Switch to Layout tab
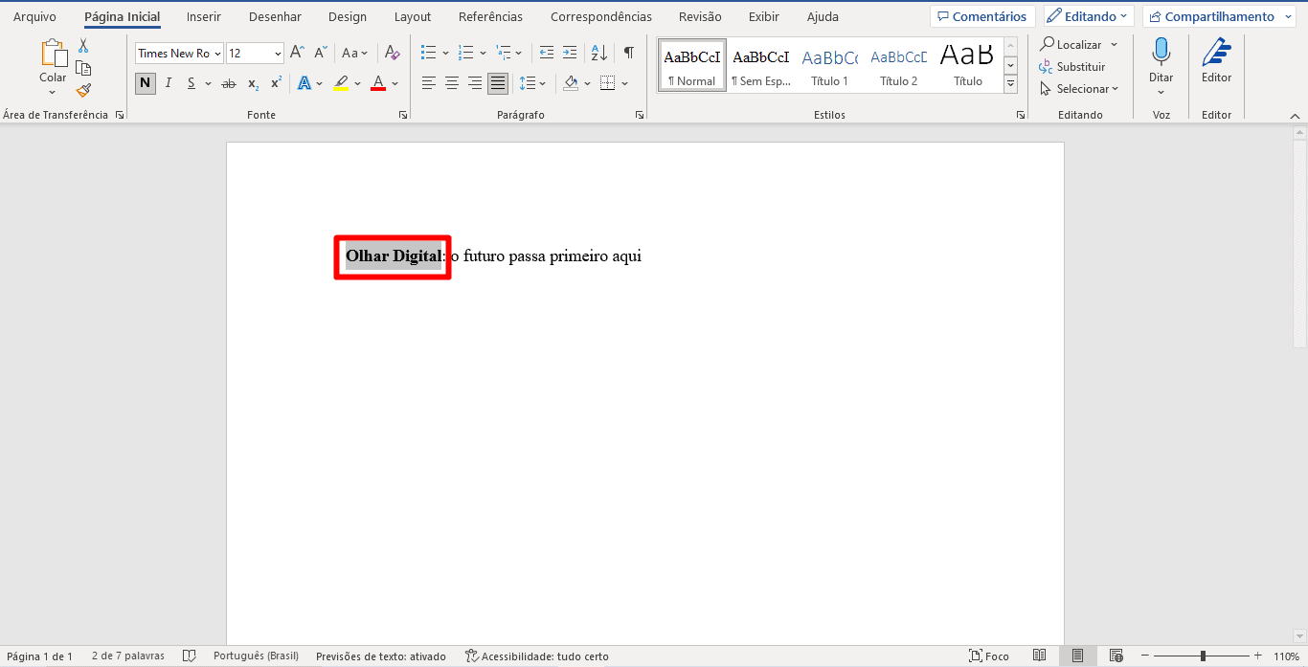The height and width of the screenshot is (667, 1308). (413, 16)
